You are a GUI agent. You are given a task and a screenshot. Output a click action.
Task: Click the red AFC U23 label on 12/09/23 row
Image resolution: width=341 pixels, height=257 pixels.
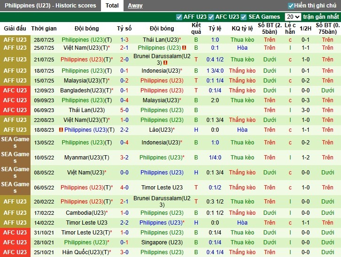tap(15, 91)
